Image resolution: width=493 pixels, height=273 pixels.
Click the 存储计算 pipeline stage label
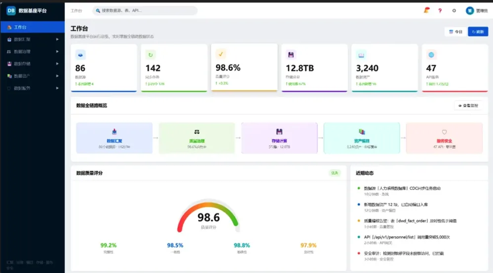(x=279, y=141)
